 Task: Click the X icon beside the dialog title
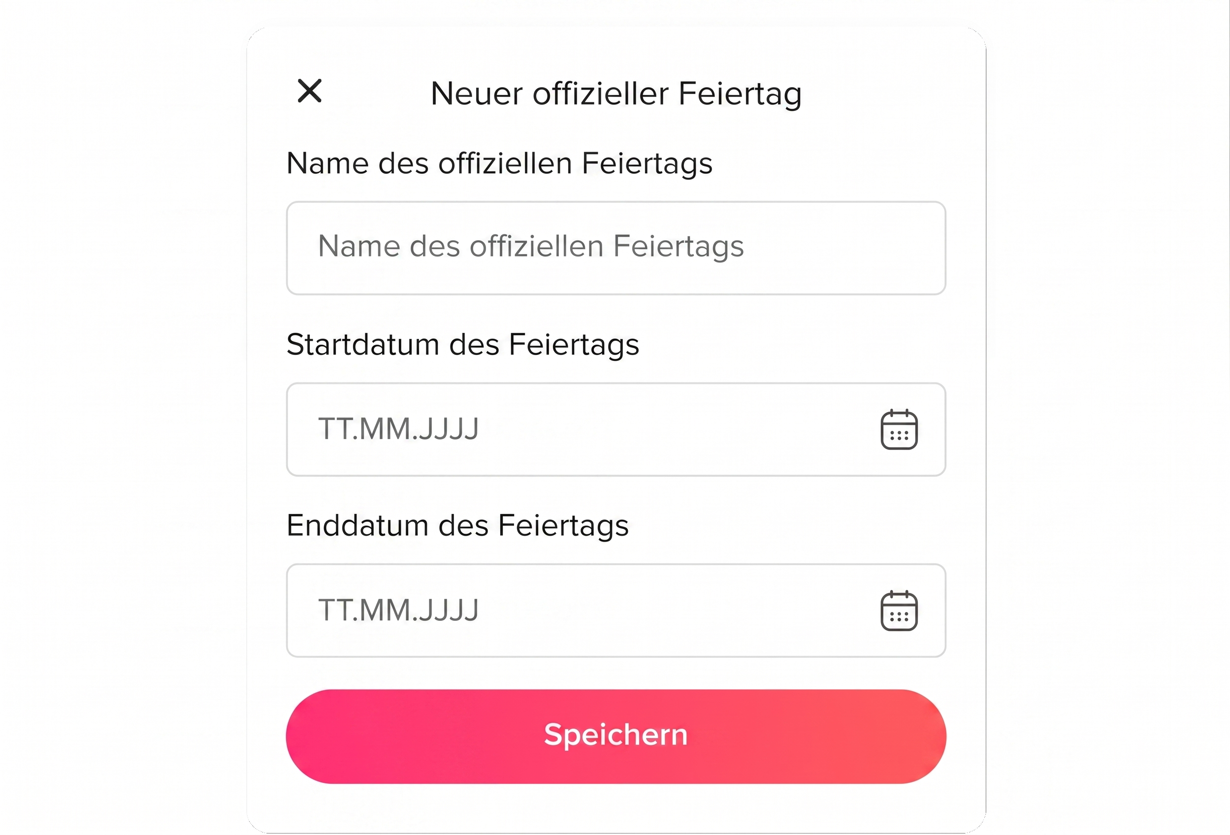pos(310,91)
